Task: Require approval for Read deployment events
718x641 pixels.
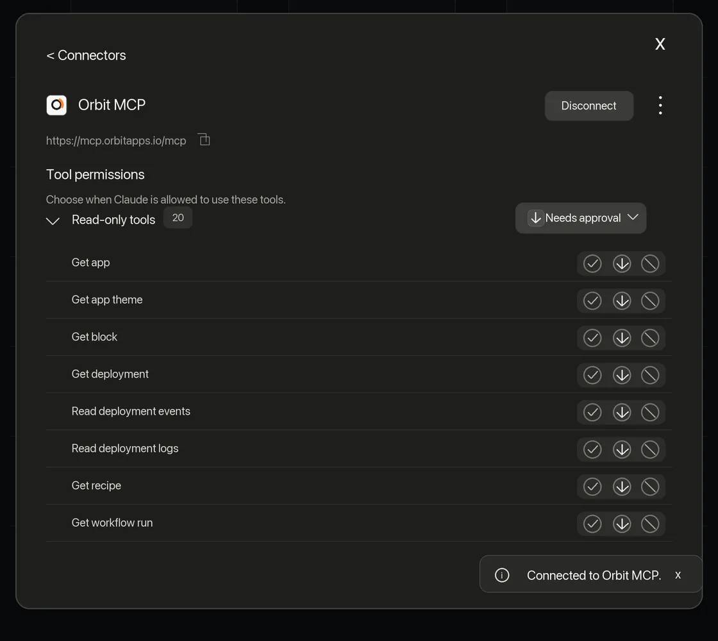Action: coord(621,412)
